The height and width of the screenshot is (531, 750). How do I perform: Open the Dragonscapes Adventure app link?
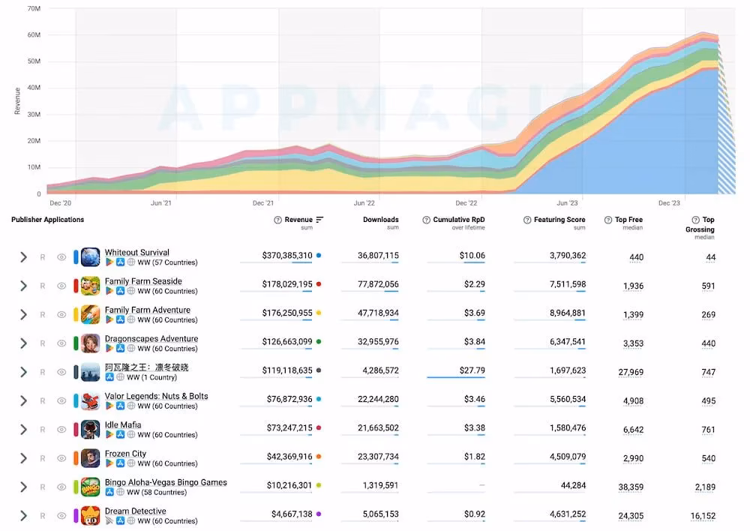[x=151, y=338]
